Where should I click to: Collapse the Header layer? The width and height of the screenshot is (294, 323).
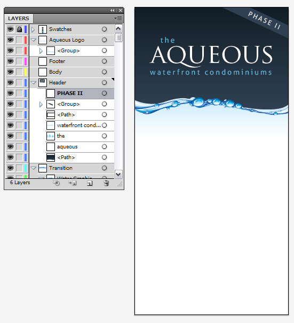(x=34, y=83)
